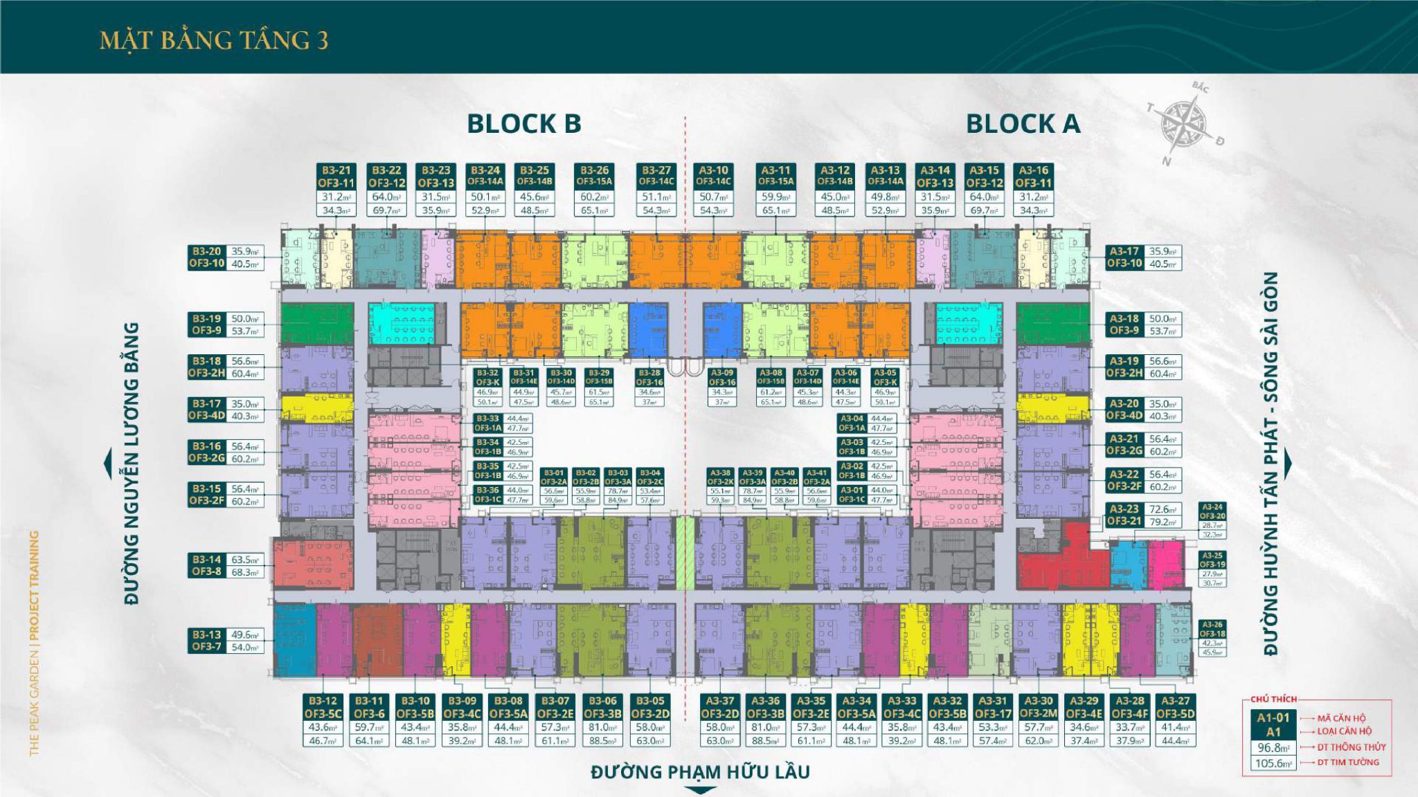
Task: Select the MẶT BẰNG TẦNG 3 title
Action: (x=214, y=41)
